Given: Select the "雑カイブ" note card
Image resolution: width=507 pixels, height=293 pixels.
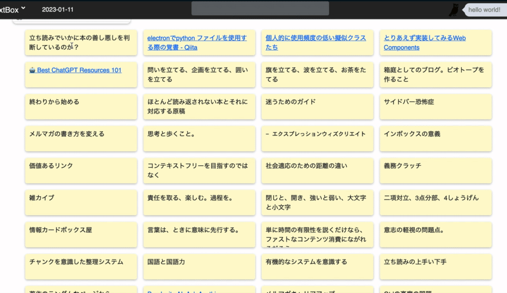Looking at the screenshot, I should click(81, 203).
